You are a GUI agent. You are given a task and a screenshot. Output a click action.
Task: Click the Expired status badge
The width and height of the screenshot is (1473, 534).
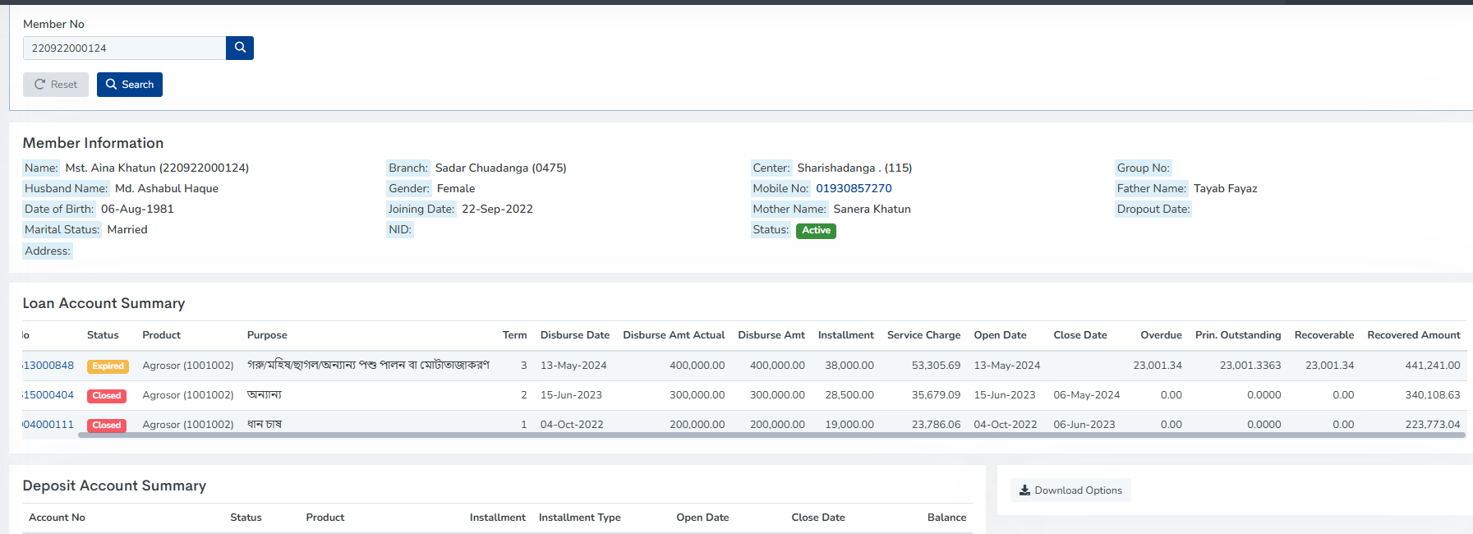pyautogui.click(x=108, y=366)
